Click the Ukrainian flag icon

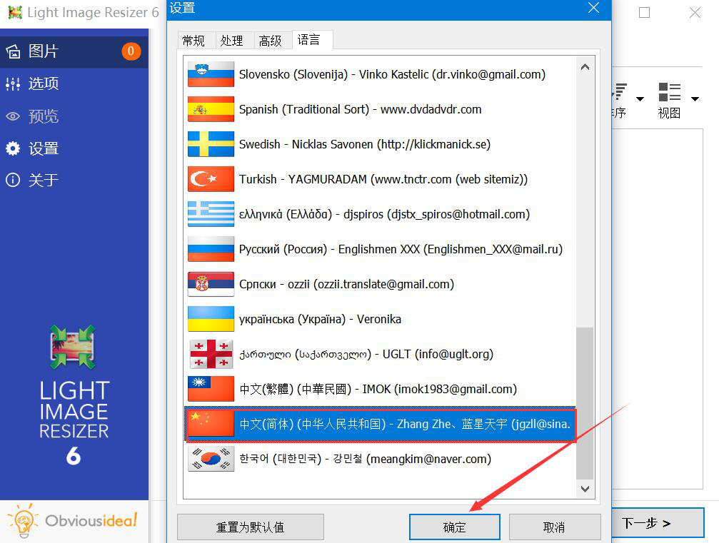(211, 319)
